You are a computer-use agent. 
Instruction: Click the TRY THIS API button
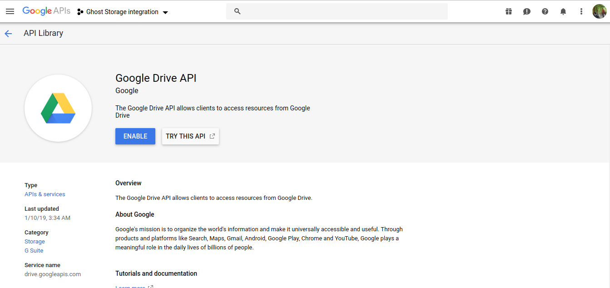pos(190,136)
